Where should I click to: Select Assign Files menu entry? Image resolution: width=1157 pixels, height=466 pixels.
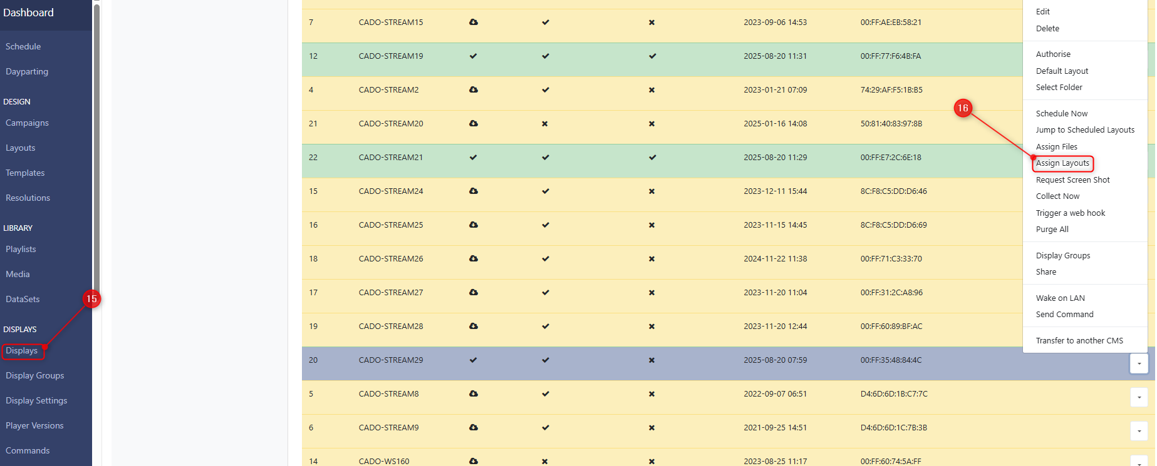pos(1056,147)
